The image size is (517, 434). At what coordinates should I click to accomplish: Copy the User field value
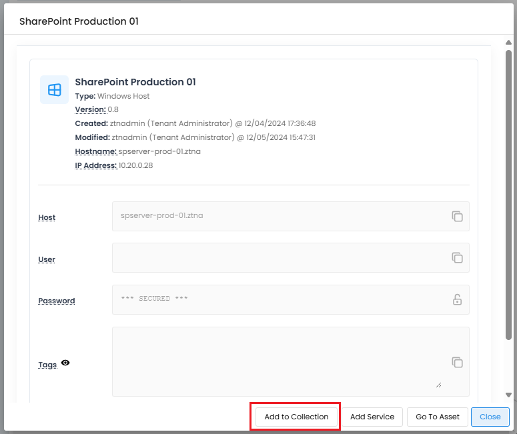coord(457,257)
